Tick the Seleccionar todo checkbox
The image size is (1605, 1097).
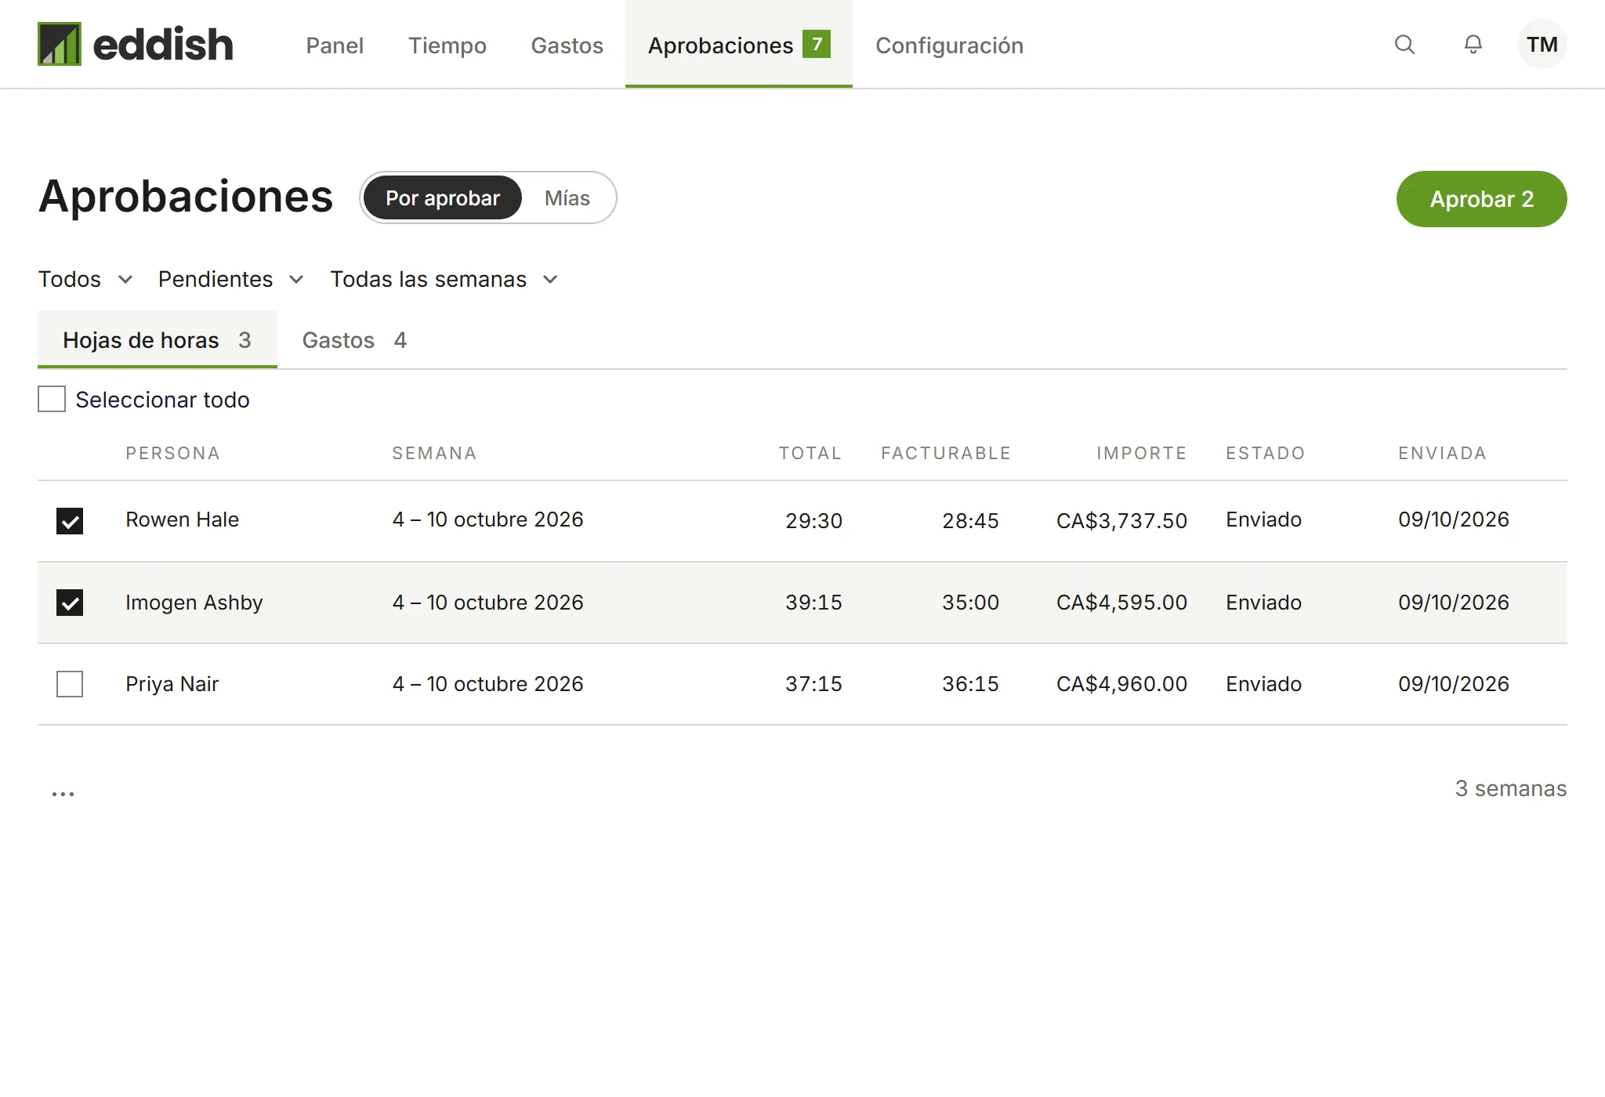pos(52,399)
